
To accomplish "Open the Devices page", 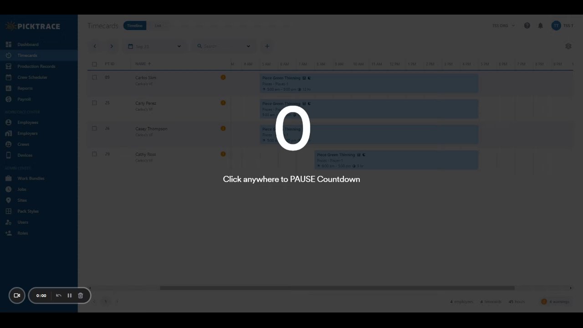I will click(25, 155).
